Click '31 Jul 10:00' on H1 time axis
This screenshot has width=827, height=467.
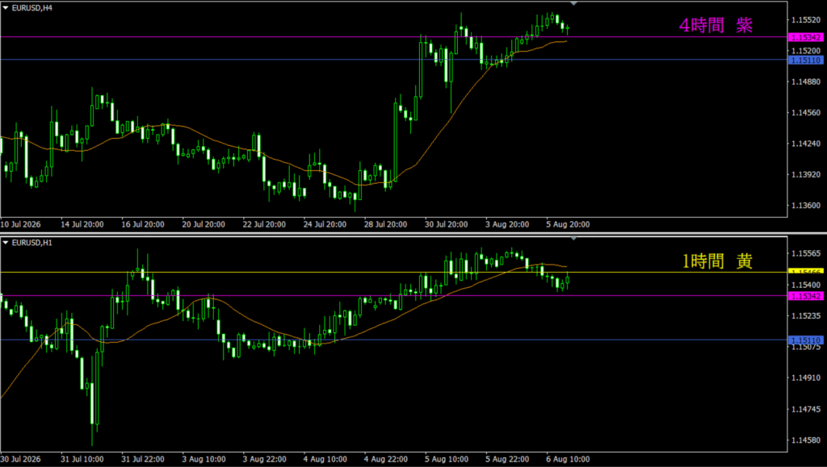tap(82, 459)
